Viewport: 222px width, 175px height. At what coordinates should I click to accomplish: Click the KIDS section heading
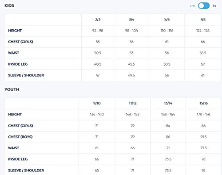tap(9, 5)
